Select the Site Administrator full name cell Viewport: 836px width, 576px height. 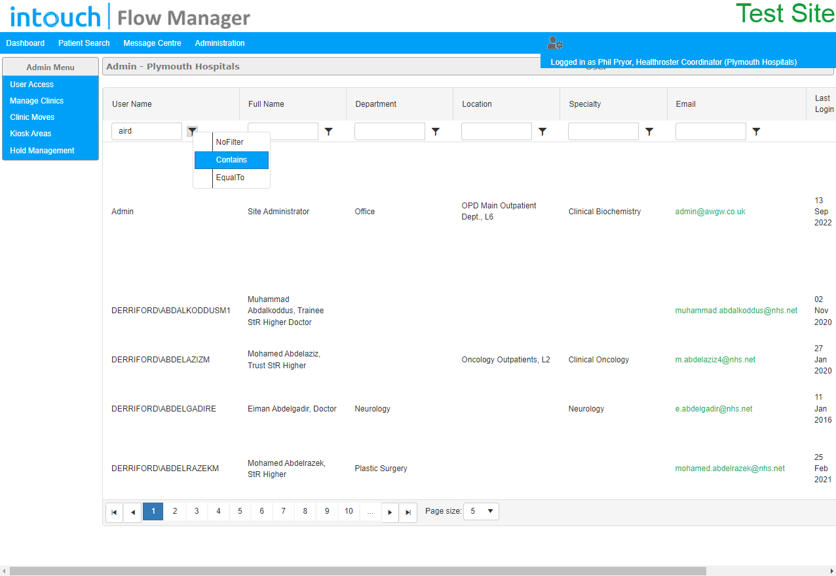(278, 212)
